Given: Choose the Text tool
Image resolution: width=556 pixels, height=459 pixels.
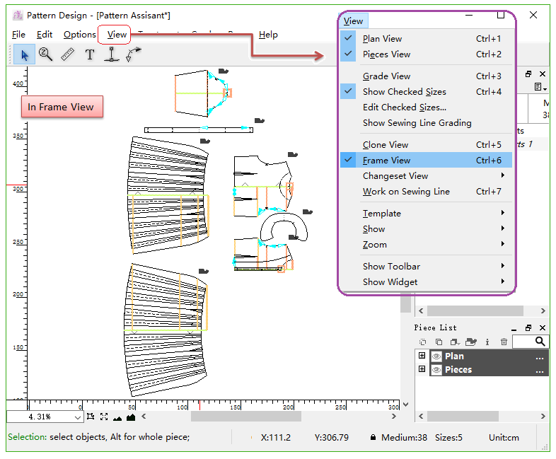Looking at the screenshot, I should click(x=90, y=54).
